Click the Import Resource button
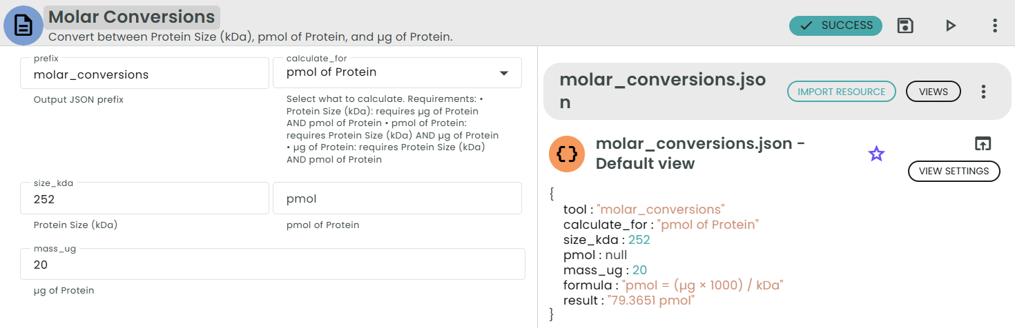The image size is (1015, 328). tap(841, 92)
